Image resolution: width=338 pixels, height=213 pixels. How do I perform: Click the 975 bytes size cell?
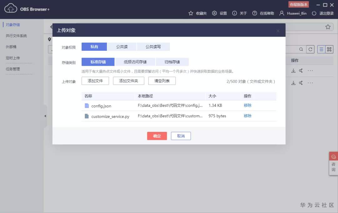[217, 116]
